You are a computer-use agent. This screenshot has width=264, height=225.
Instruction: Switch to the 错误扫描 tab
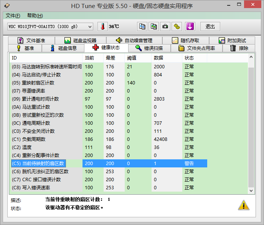click(150, 48)
